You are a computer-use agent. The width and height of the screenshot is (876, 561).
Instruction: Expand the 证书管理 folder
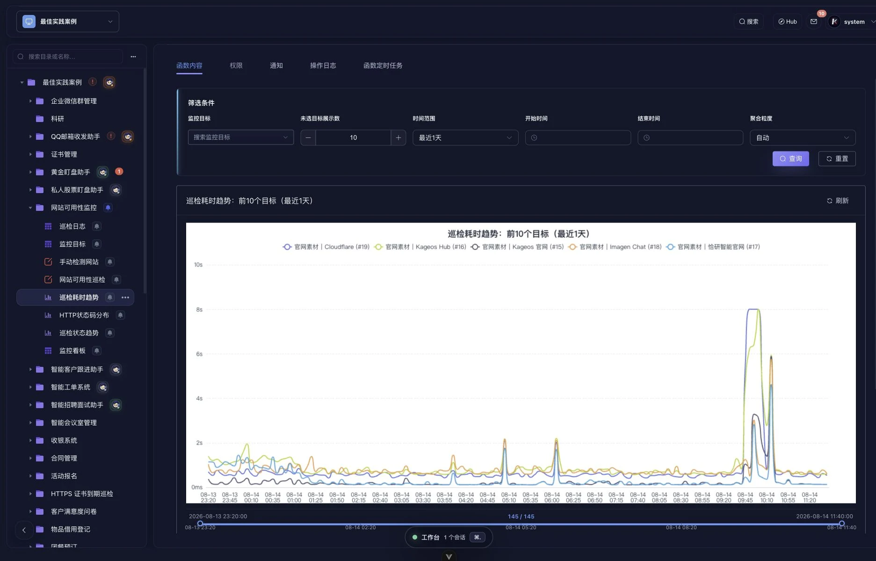tap(30, 154)
